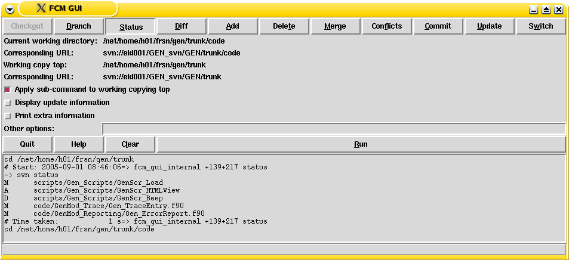Open the Diff sub-command

(x=182, y=26)
